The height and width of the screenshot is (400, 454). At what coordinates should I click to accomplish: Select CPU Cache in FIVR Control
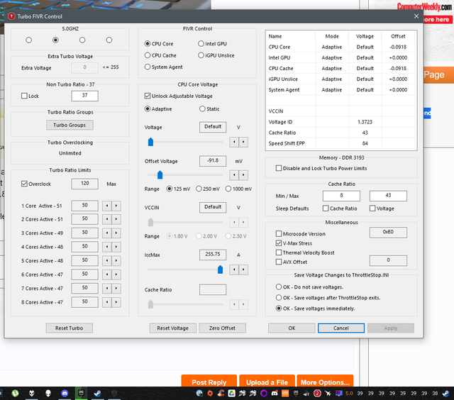pos(148,55)
